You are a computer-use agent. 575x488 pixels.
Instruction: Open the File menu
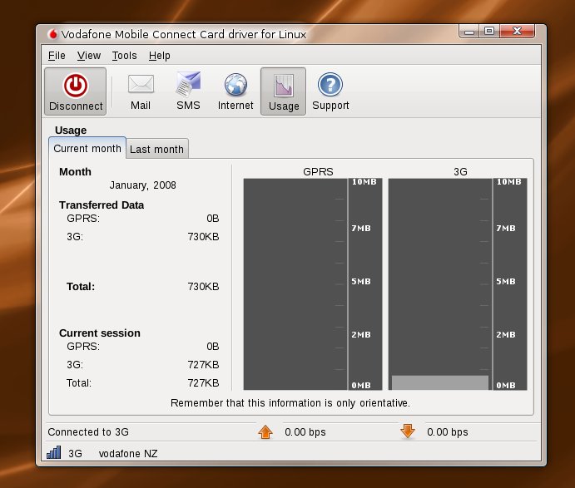tap(57, 56)
